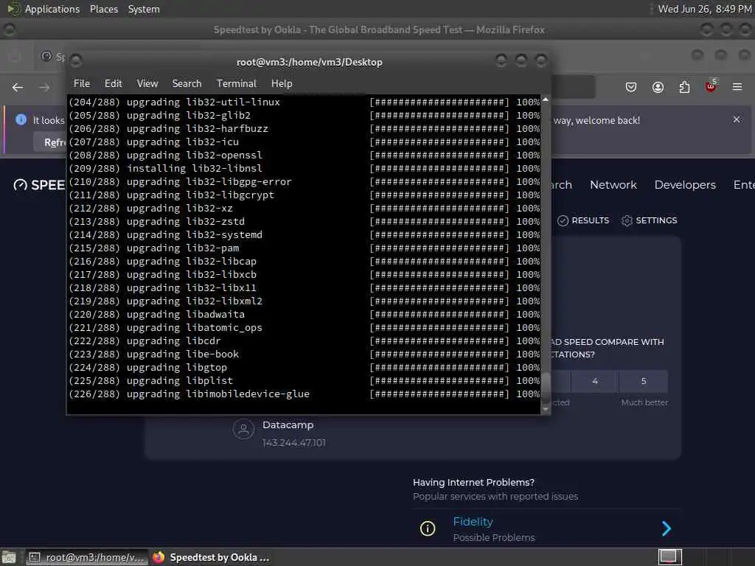Click the uBlock Origin extension icon

coord(711,87)
